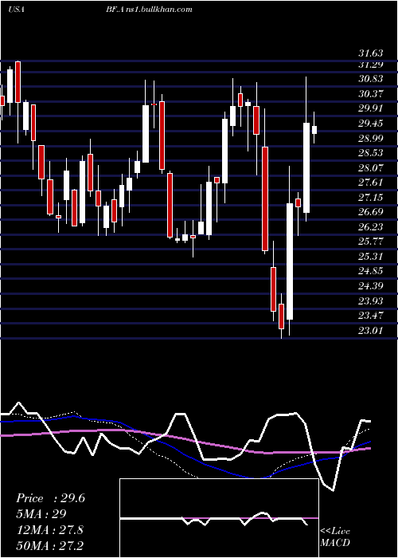Click the 23.01 price axis label
The width and height of the screenshot is (398, 558).
[371, 331]
